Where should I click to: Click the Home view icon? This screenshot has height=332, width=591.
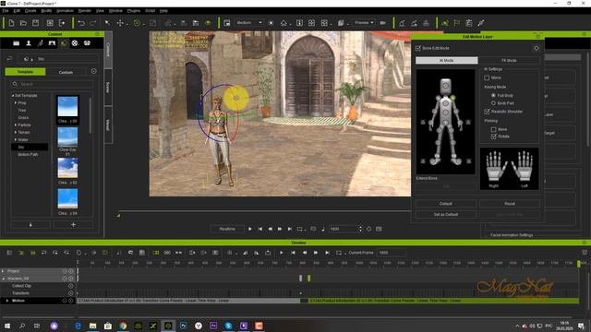(283, 23)
